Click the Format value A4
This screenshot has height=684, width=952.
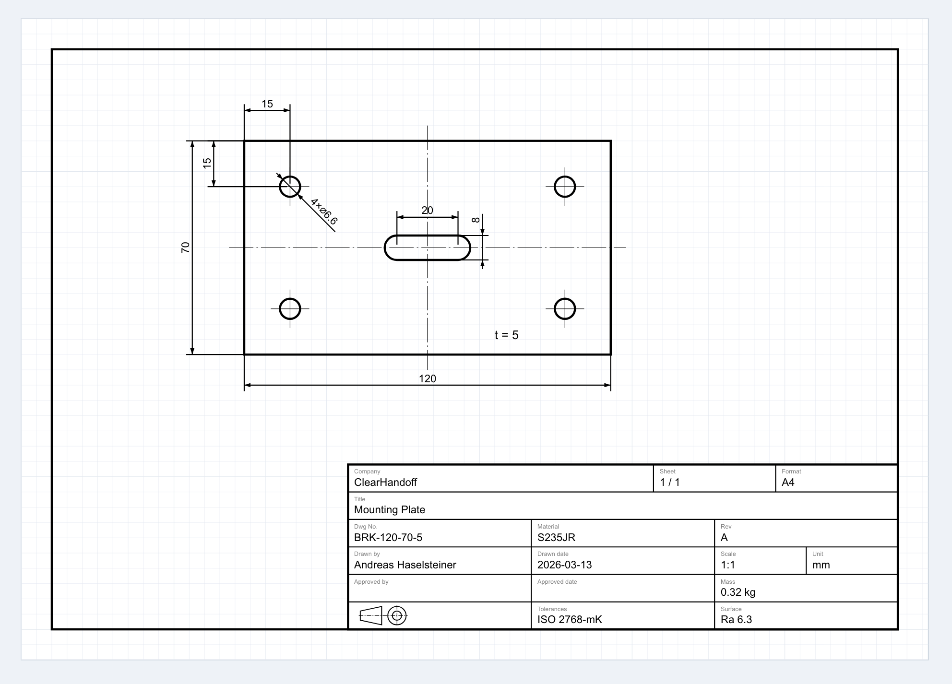click(788, 482)
